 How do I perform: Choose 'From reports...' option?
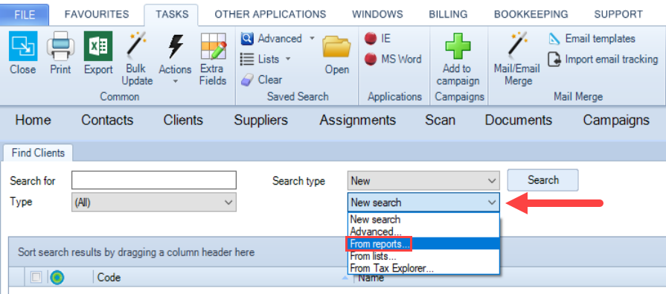click(423, 244)
